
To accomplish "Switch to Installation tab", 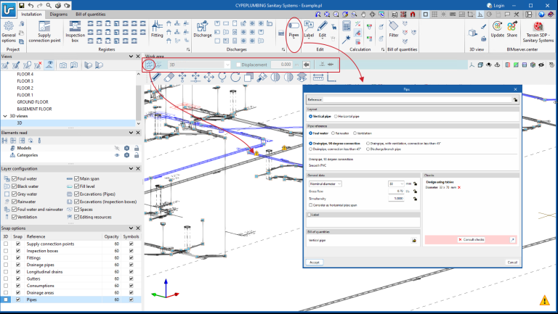I will (31, 15).
